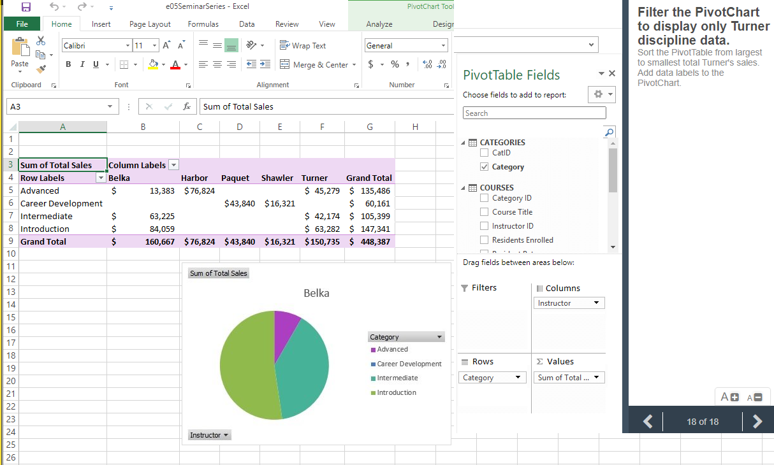Open the Category filter on the chart legend
The width and height of the screenshot is (774, 465).
coord(439,336)
